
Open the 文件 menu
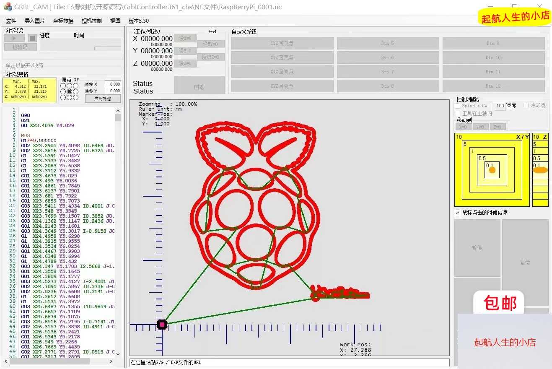[11, 21]
